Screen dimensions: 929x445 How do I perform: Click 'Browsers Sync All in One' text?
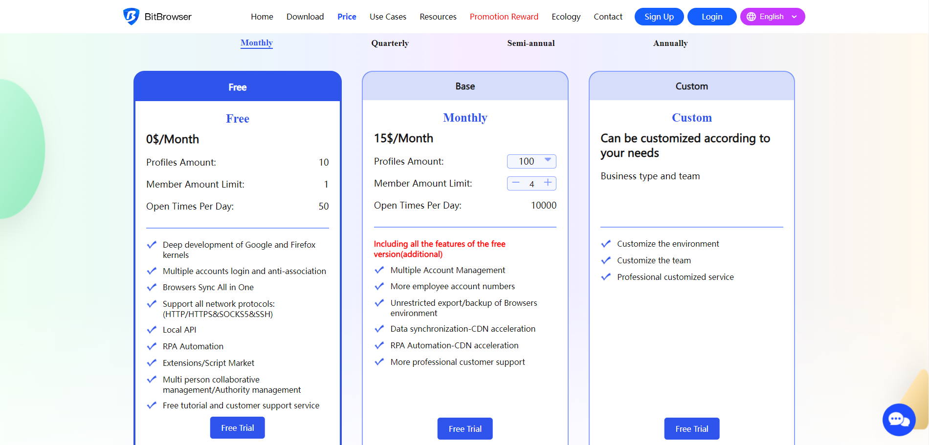coord(208,287)
